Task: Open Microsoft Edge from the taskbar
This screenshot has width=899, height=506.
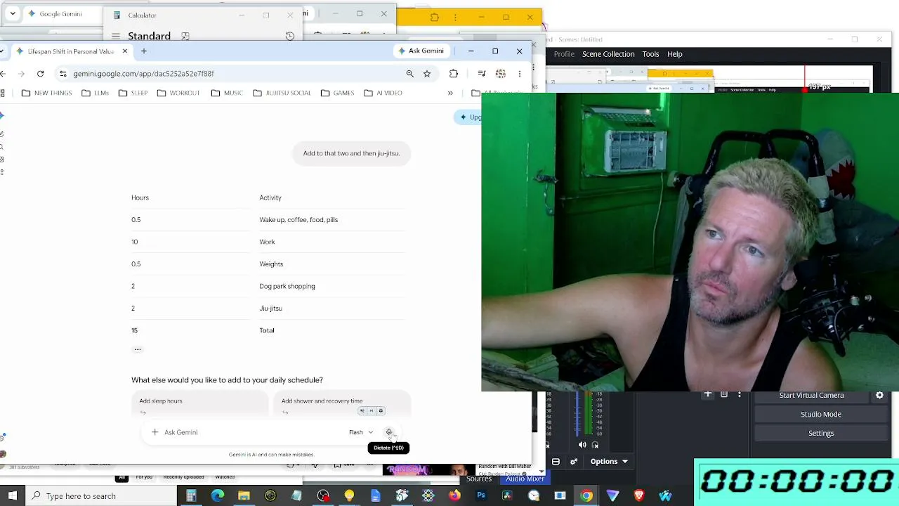Action: point(218,496)
